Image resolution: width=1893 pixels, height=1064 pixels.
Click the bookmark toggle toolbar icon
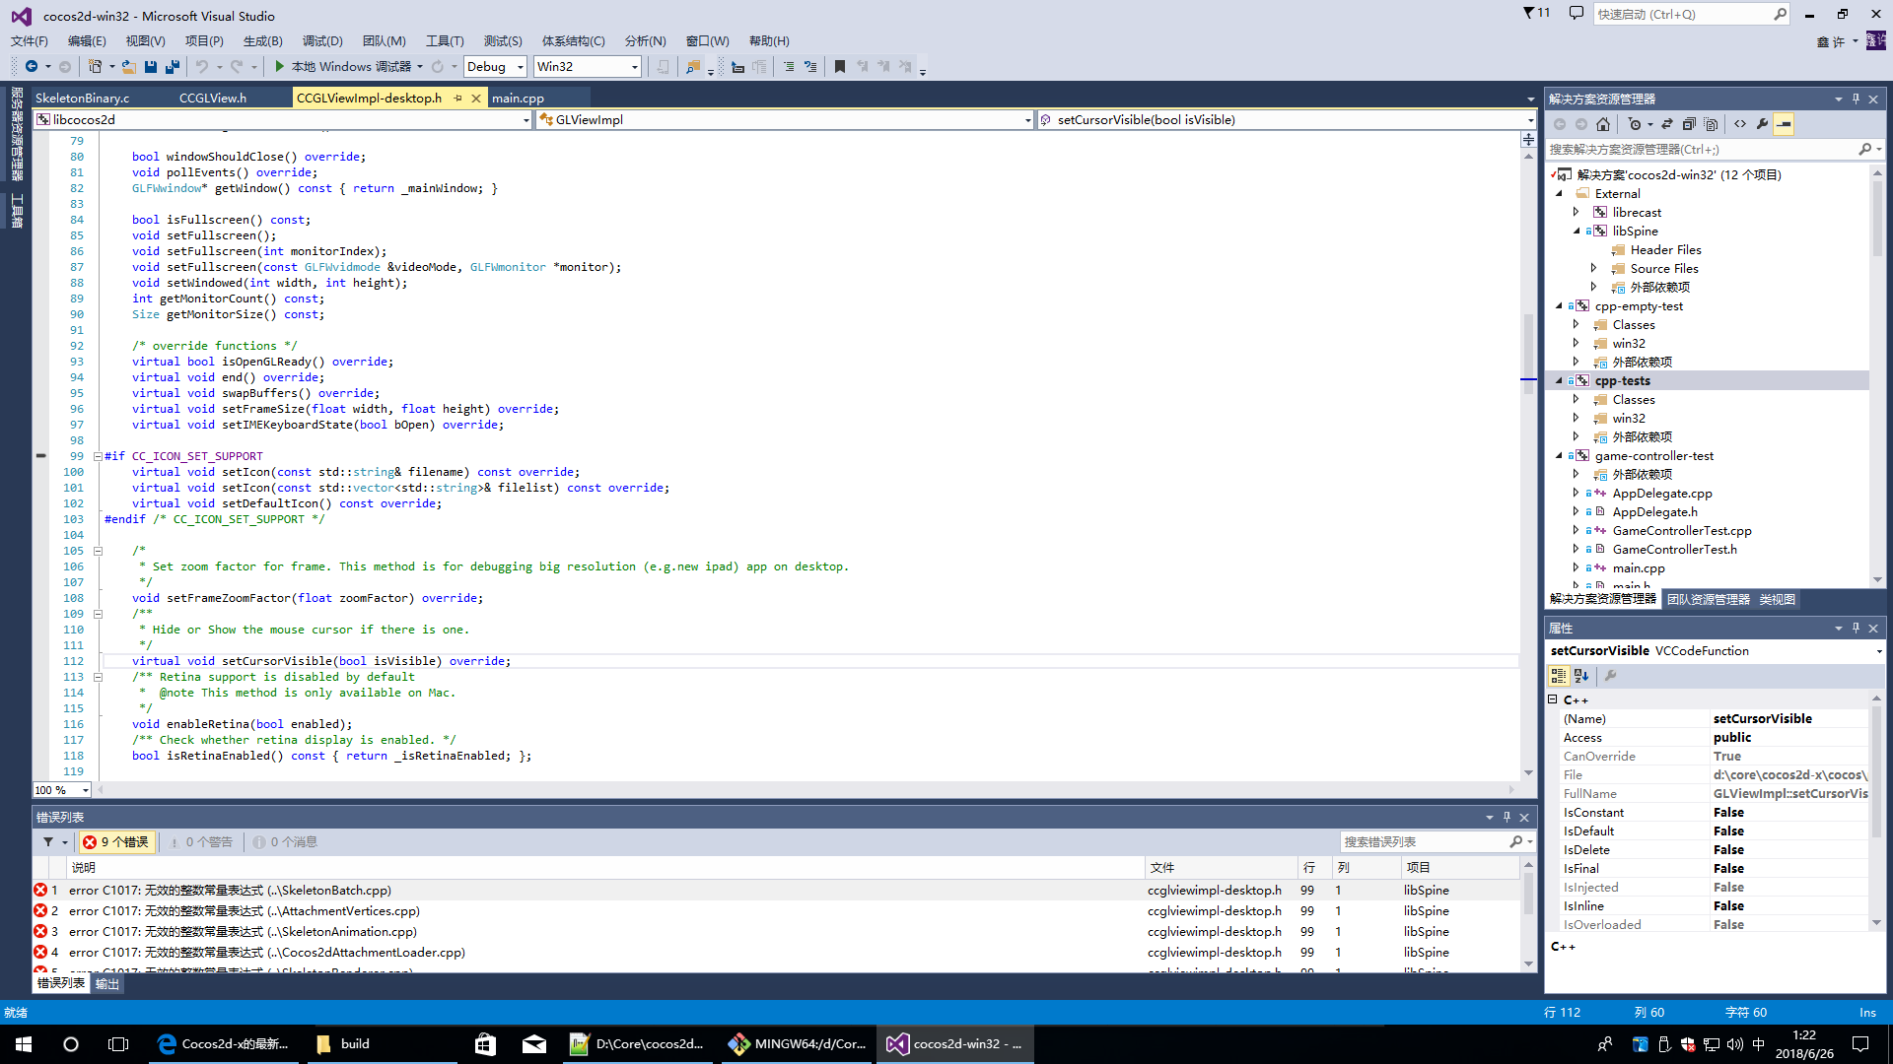(x=839, y=67)
